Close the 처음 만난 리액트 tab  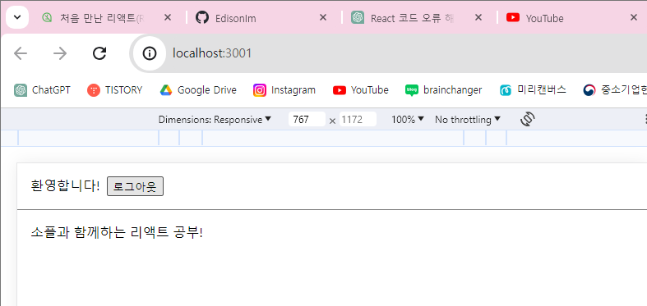pos(168,17)
